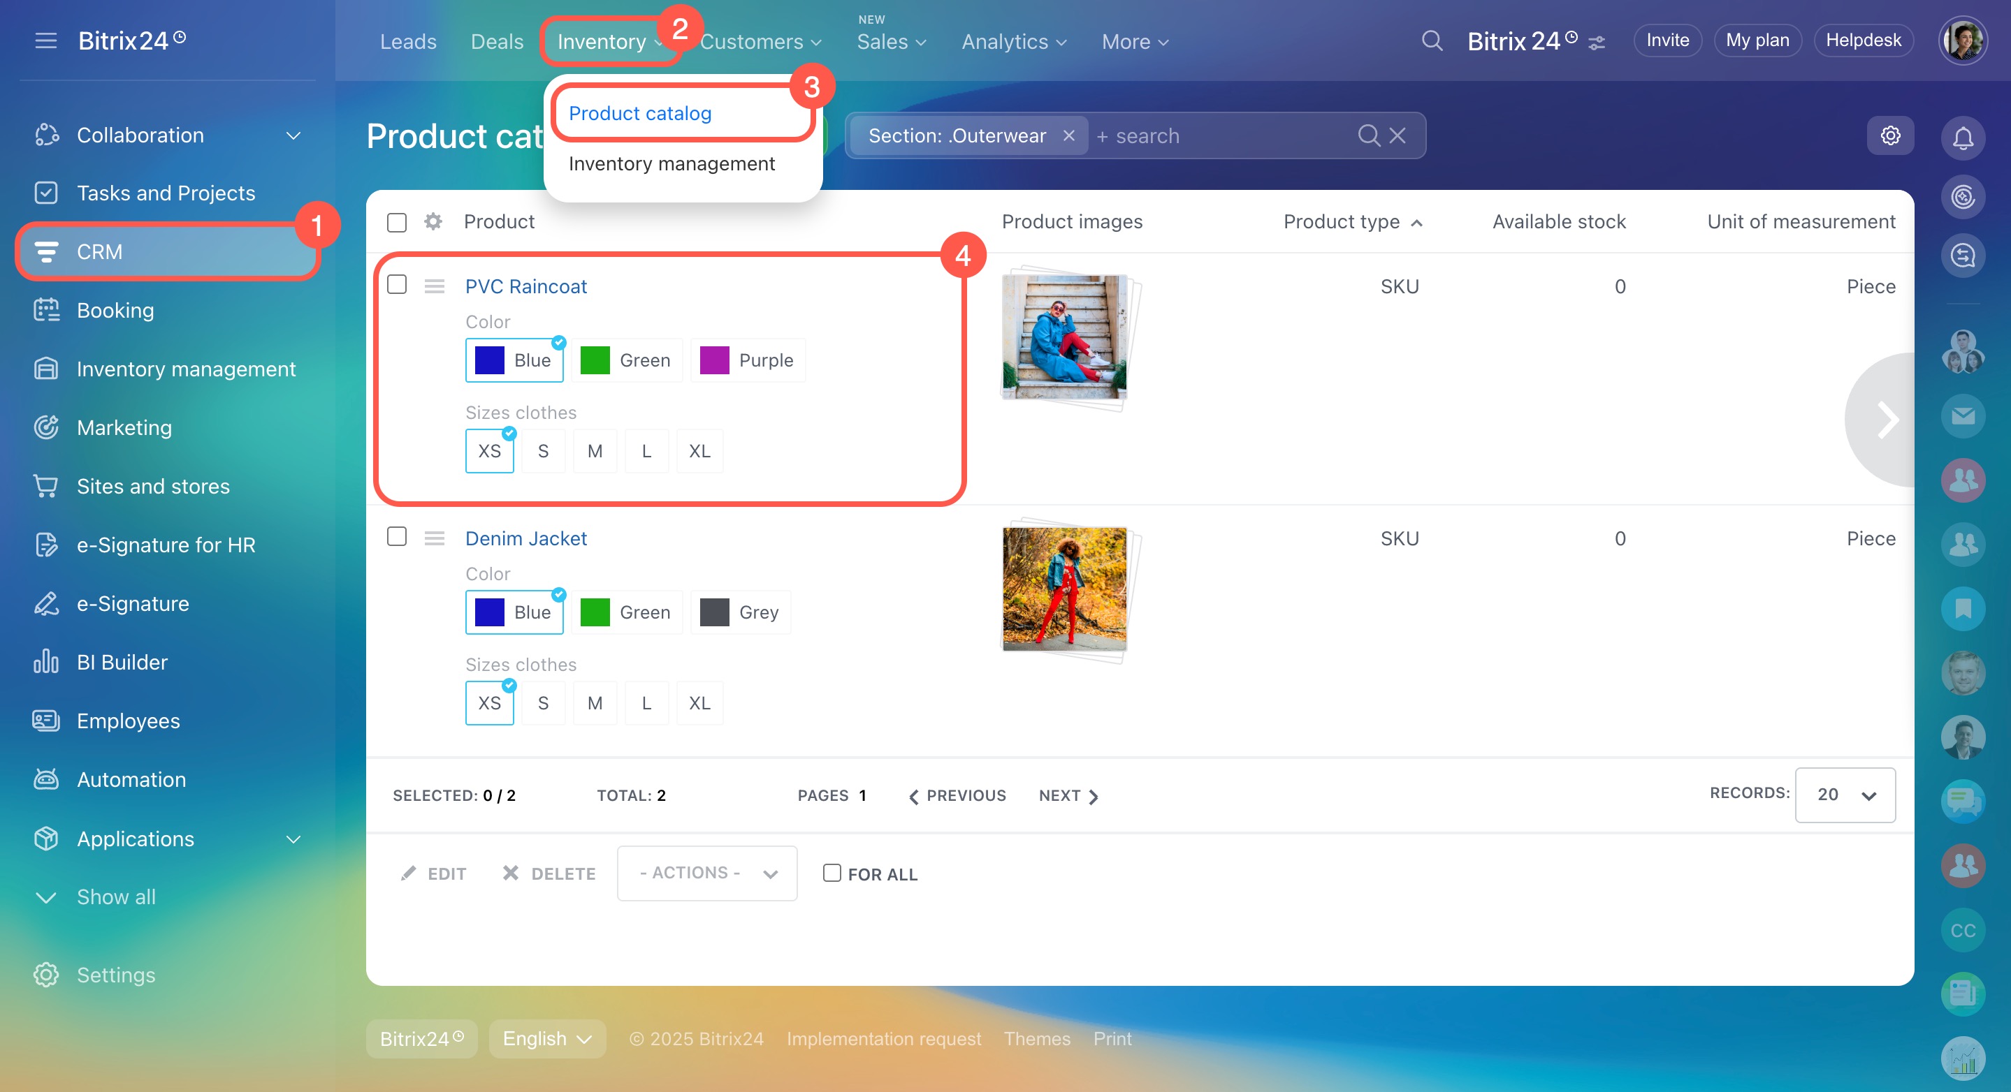Image resolution: width=2011 pixels, height=1092 pixels.
Task: Click the grid columns gear icon
Action: 433,221
